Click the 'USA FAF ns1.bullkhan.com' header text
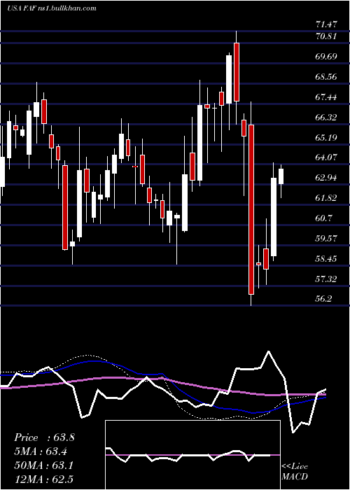350x490 pixels. point(51,8)
